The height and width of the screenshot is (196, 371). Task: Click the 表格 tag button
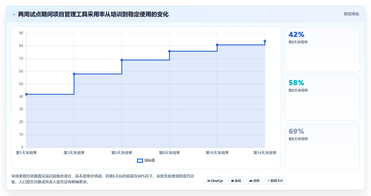click(x=236, y=181)
